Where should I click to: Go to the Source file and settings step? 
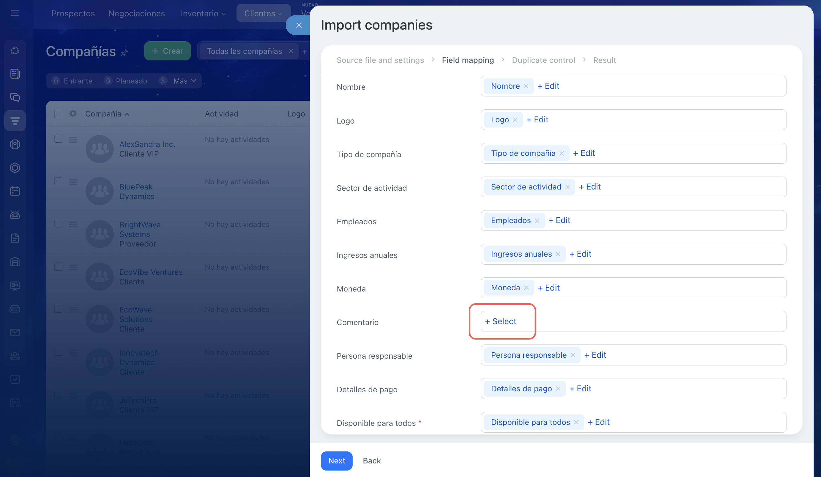pyautogui.click(x=380, y=60)
